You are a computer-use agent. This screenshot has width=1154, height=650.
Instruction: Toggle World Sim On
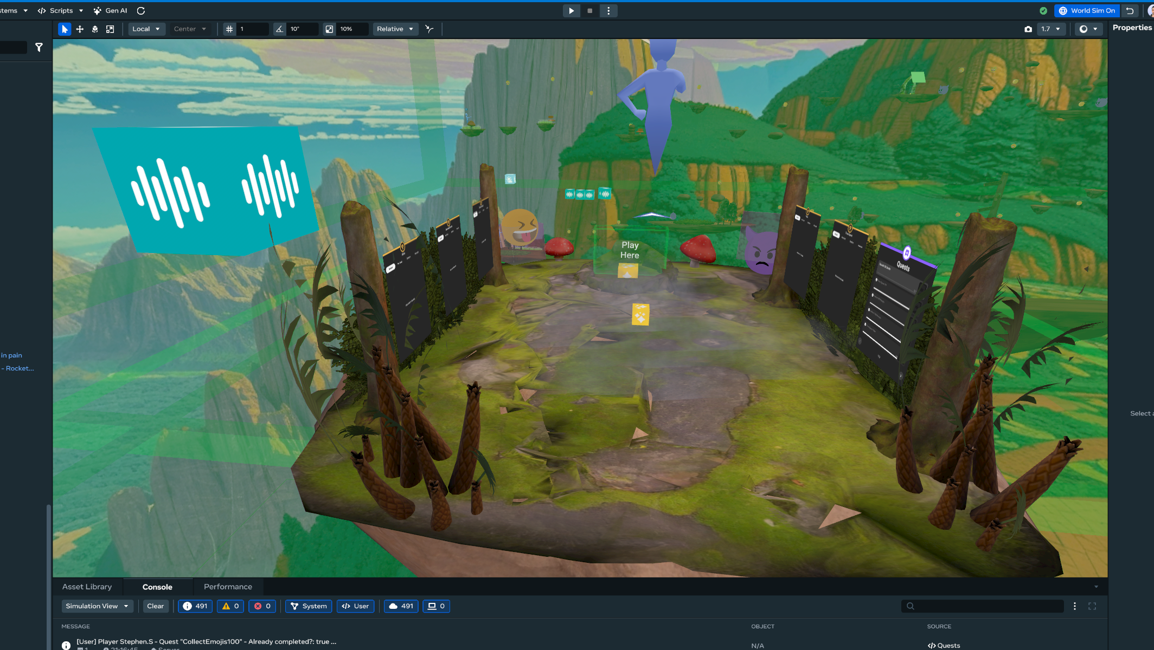point(1087,11)
